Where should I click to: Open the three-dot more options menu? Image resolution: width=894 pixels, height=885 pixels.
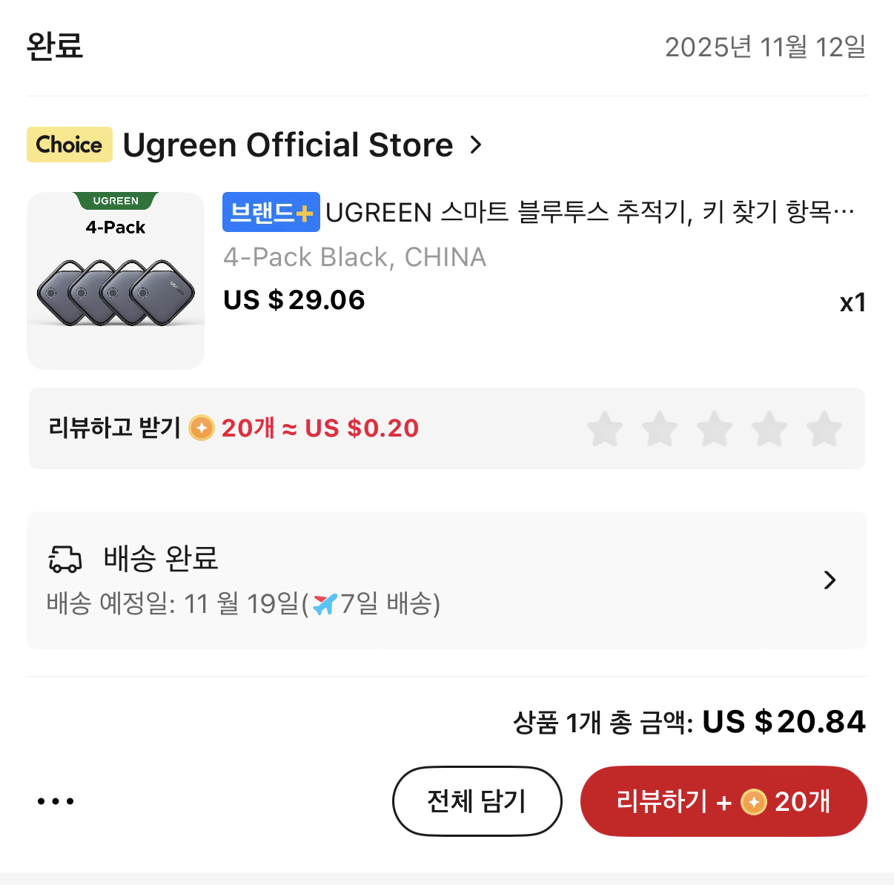(56, 801)
